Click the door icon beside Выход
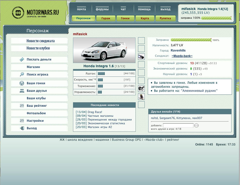 coord(22,128)
